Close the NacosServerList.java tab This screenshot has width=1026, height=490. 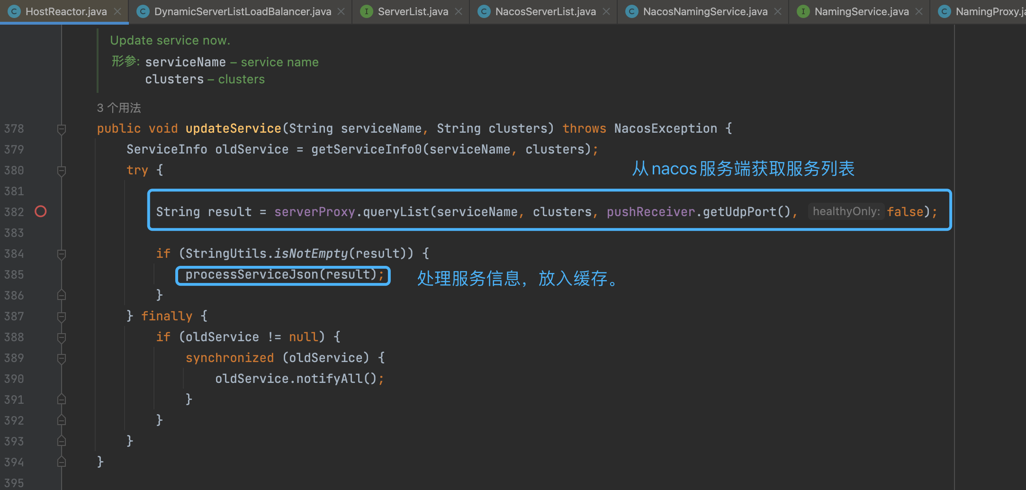coord(606,11)
